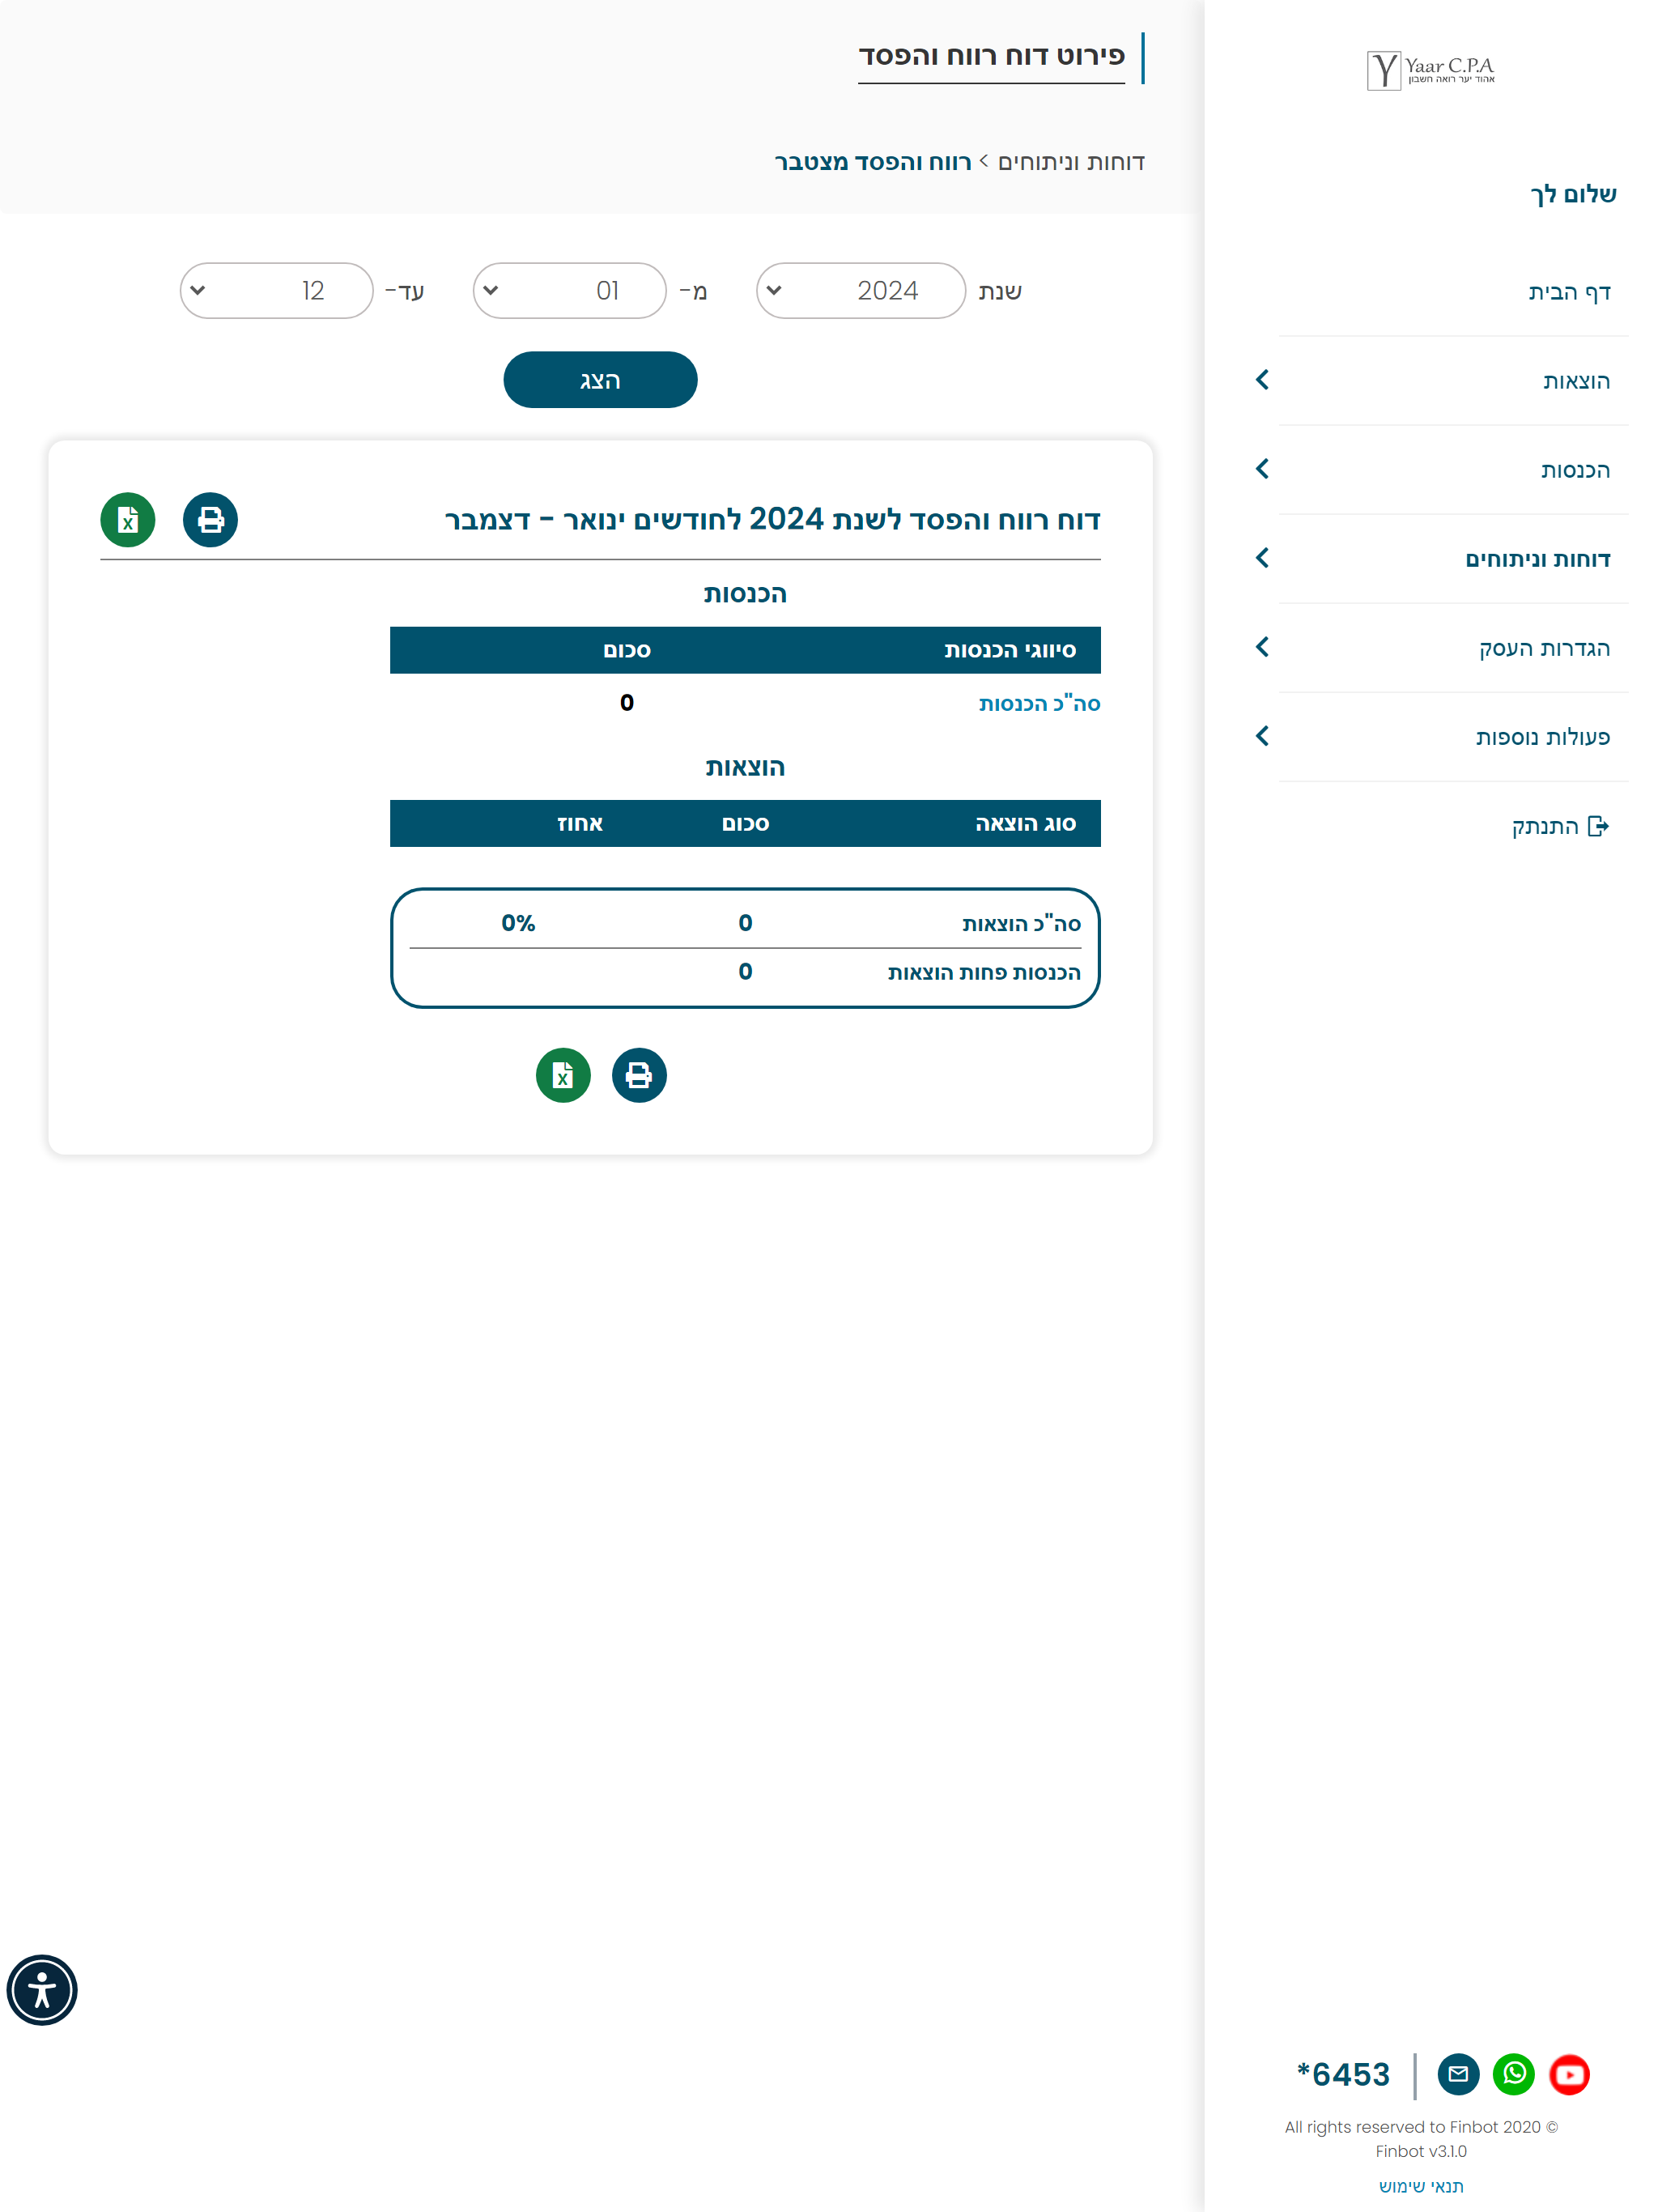Click the תנאי שימוש terms link
1658x2212 pixels.
click(x=1421, y=2186)
